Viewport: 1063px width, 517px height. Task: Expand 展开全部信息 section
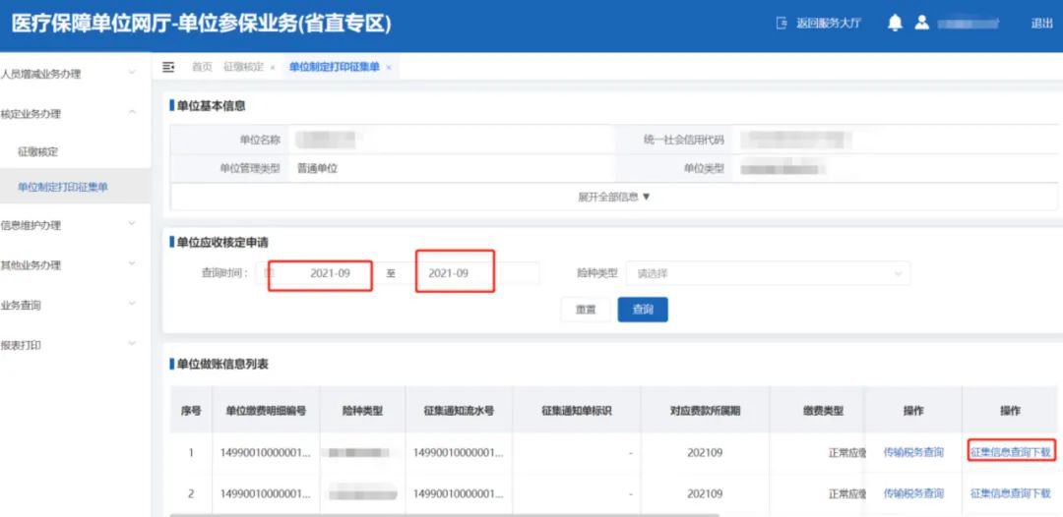[614, 197]
